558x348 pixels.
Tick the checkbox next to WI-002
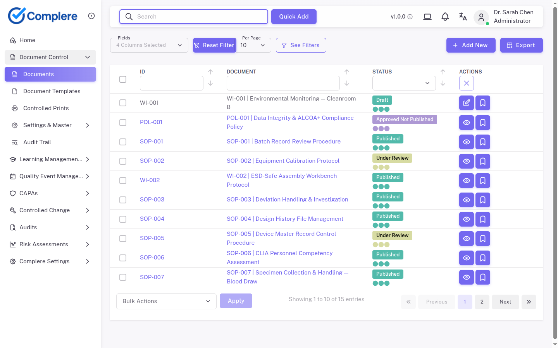(123, 180)
